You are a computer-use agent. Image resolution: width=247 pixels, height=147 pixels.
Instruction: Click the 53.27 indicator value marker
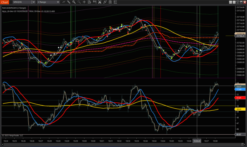tap(240, 87)
